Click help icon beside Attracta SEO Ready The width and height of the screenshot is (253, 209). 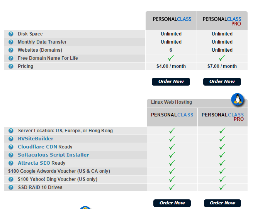point(11,163)
